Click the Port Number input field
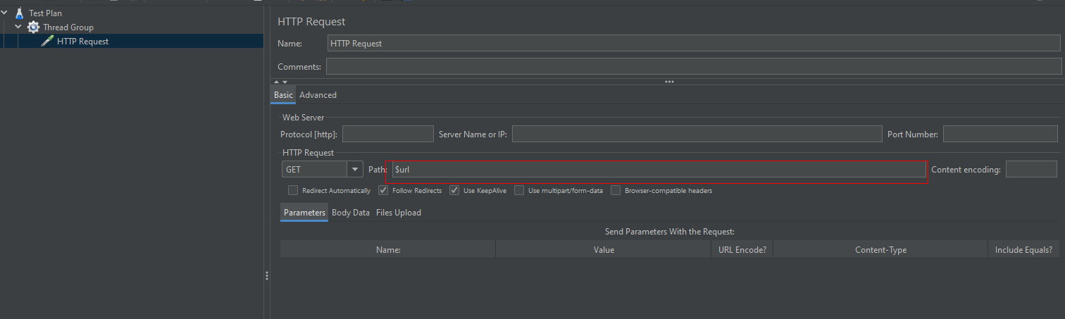Image resolution: width=1065 pixels, height=319 pixels. (x=999, y=134)
